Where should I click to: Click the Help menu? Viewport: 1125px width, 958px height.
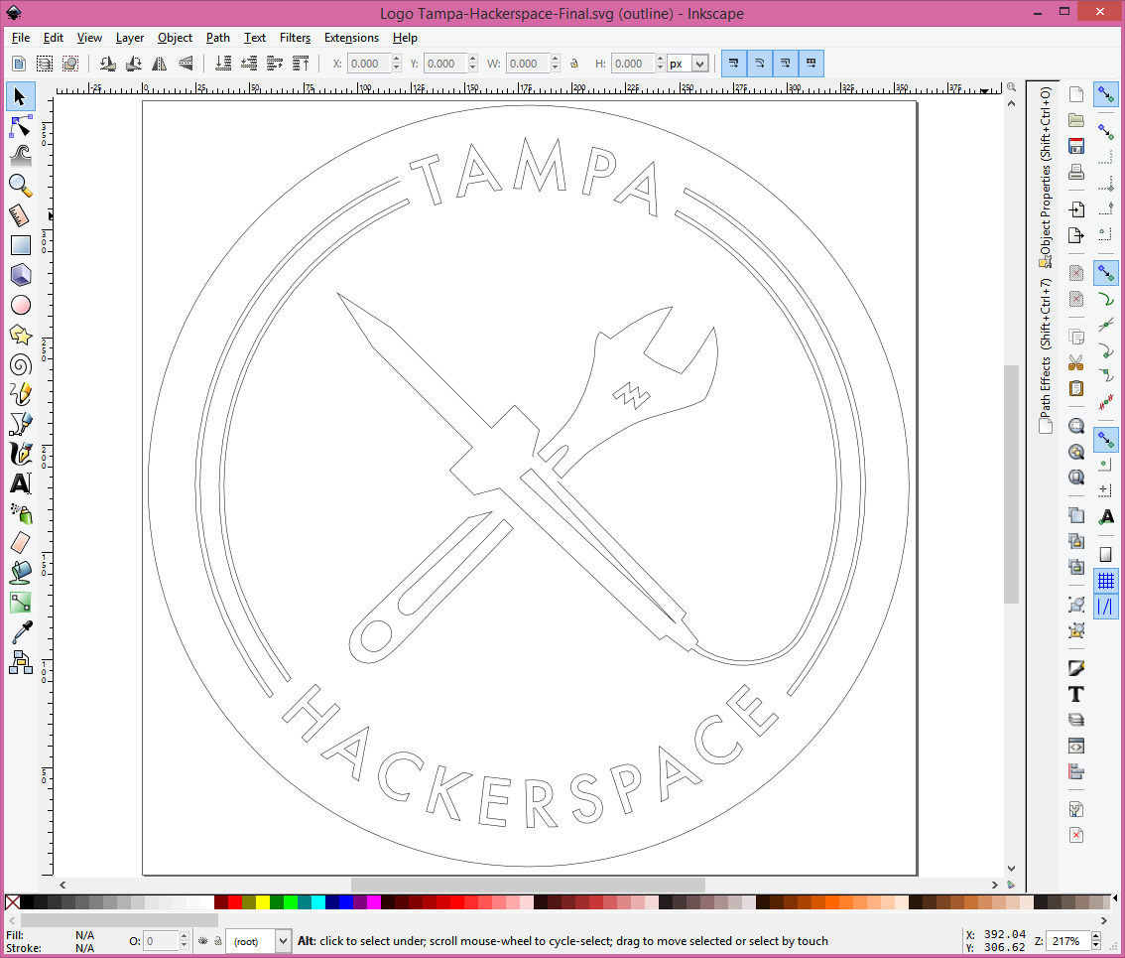tap(405, 38)
